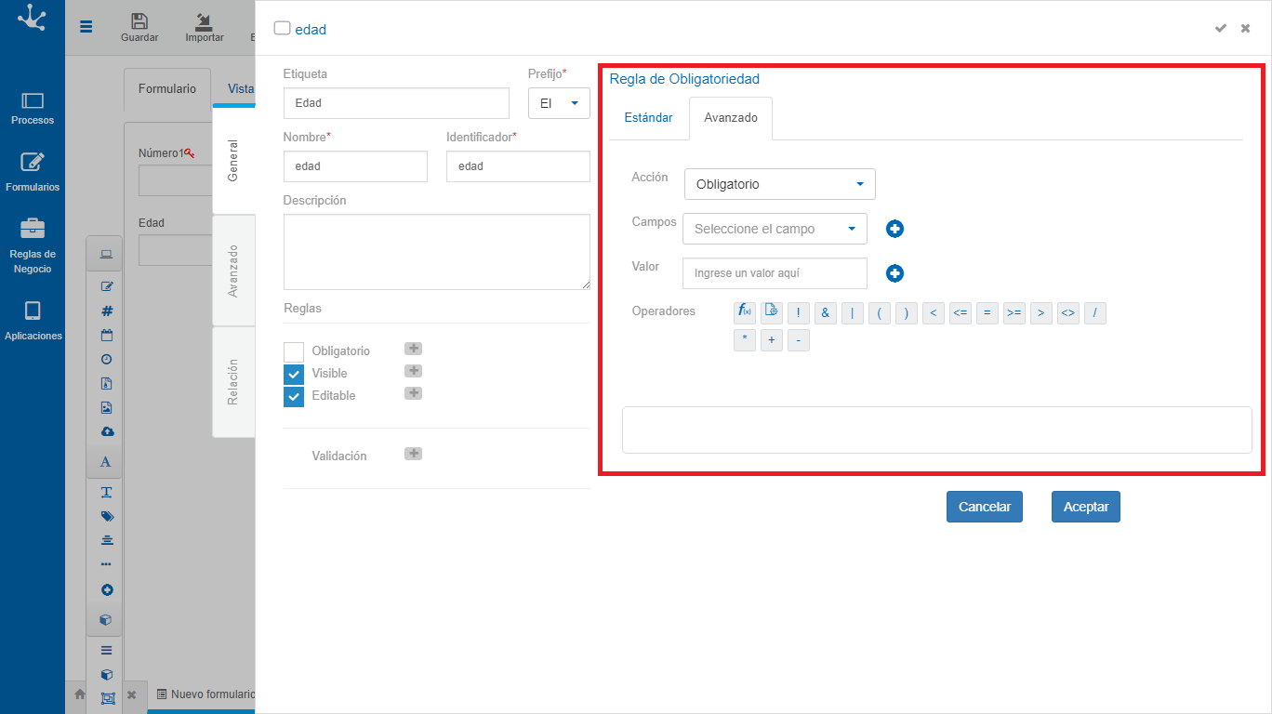Insert the & (and) operator

[x=825, y=313]
